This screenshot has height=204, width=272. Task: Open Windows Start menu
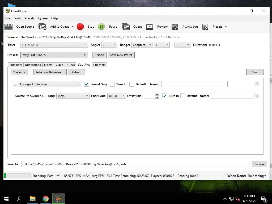[6, 199]
